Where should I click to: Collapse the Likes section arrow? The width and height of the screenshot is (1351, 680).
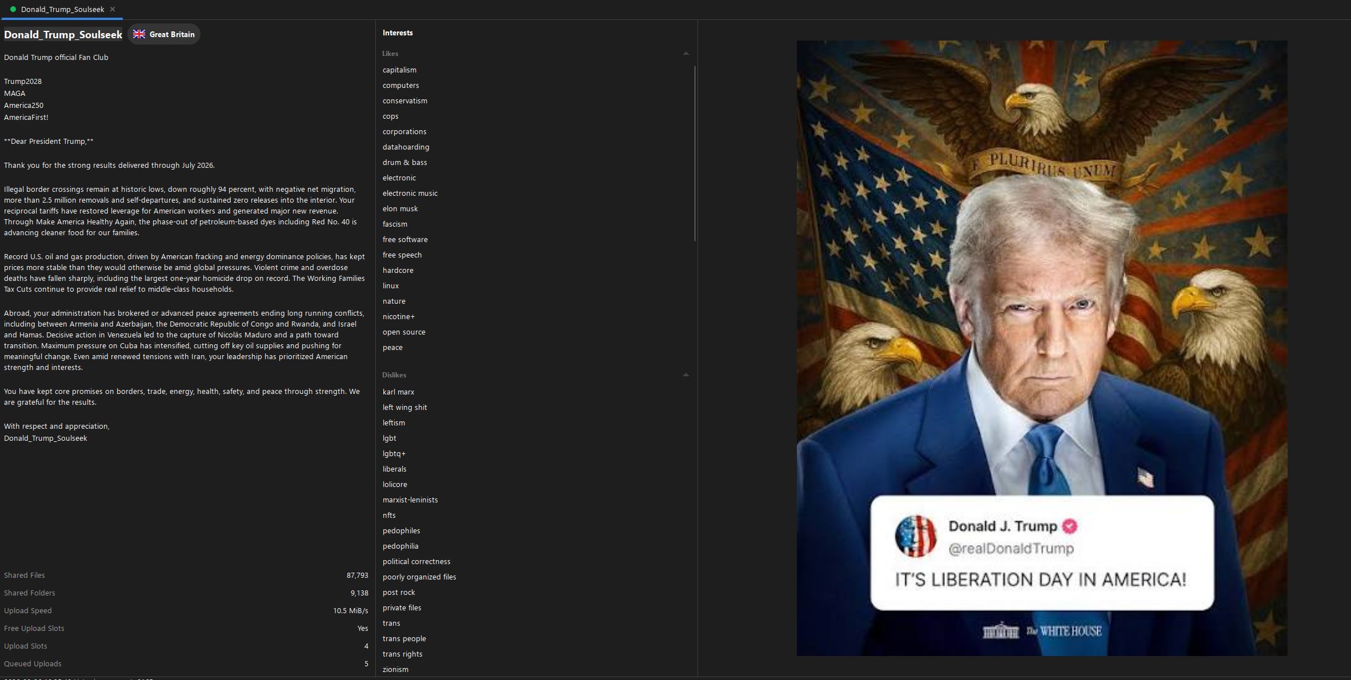pos(685,53)
